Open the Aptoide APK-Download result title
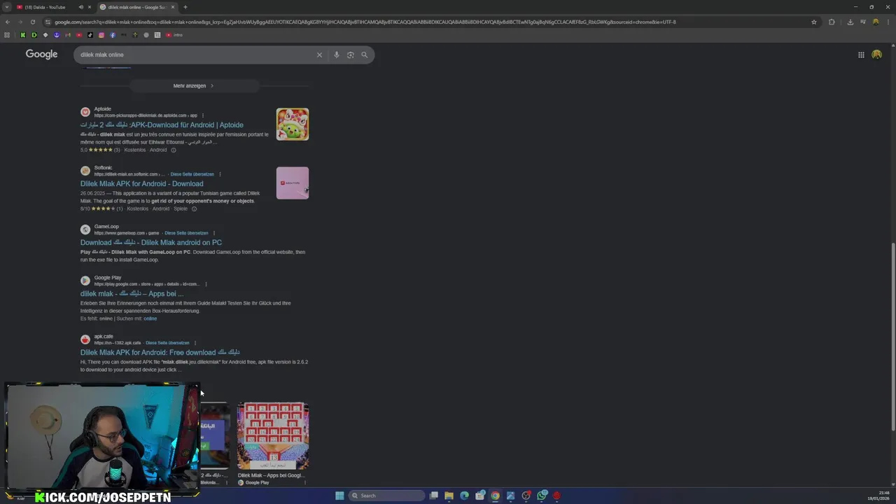 pos(162,125)
